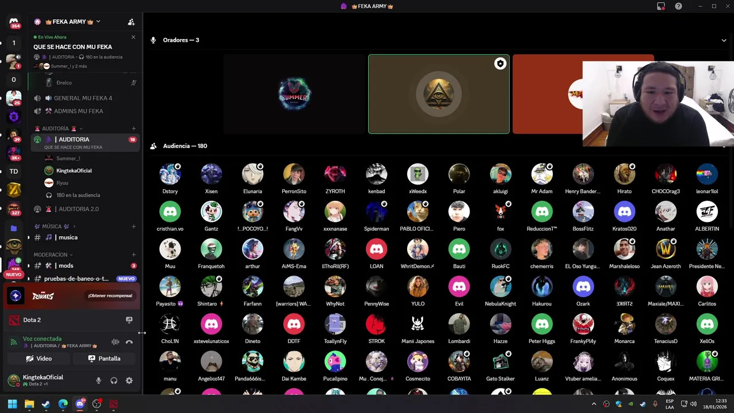The width and height of the screenshot is (734, 413).
Task: Open File Explorer from taskbar
Action: 29,404
